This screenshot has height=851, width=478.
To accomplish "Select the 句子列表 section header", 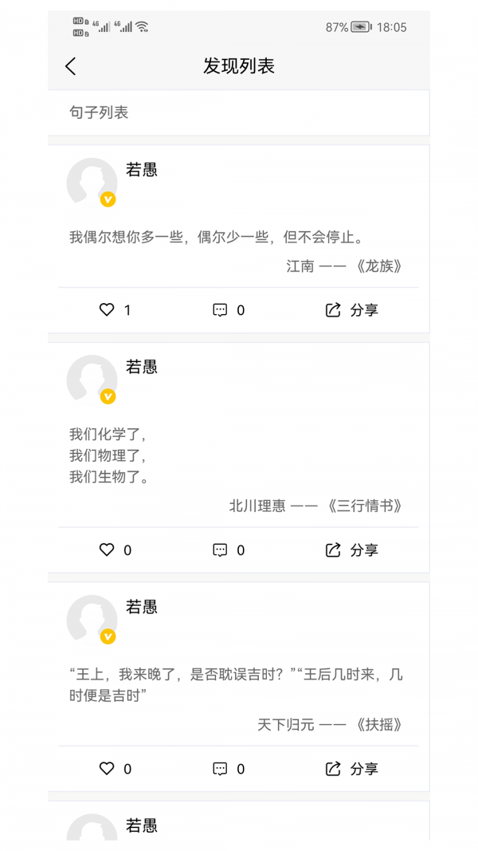I will pyautogui.click(x=91, y=112).
